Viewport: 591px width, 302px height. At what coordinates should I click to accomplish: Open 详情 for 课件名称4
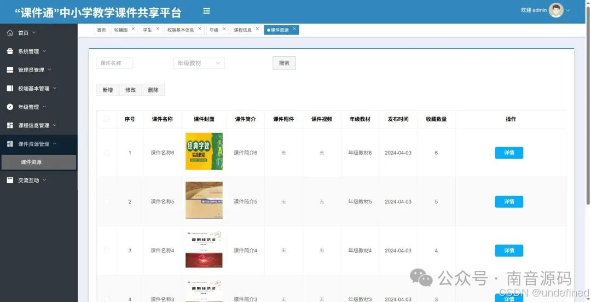(x=509, y=251)
